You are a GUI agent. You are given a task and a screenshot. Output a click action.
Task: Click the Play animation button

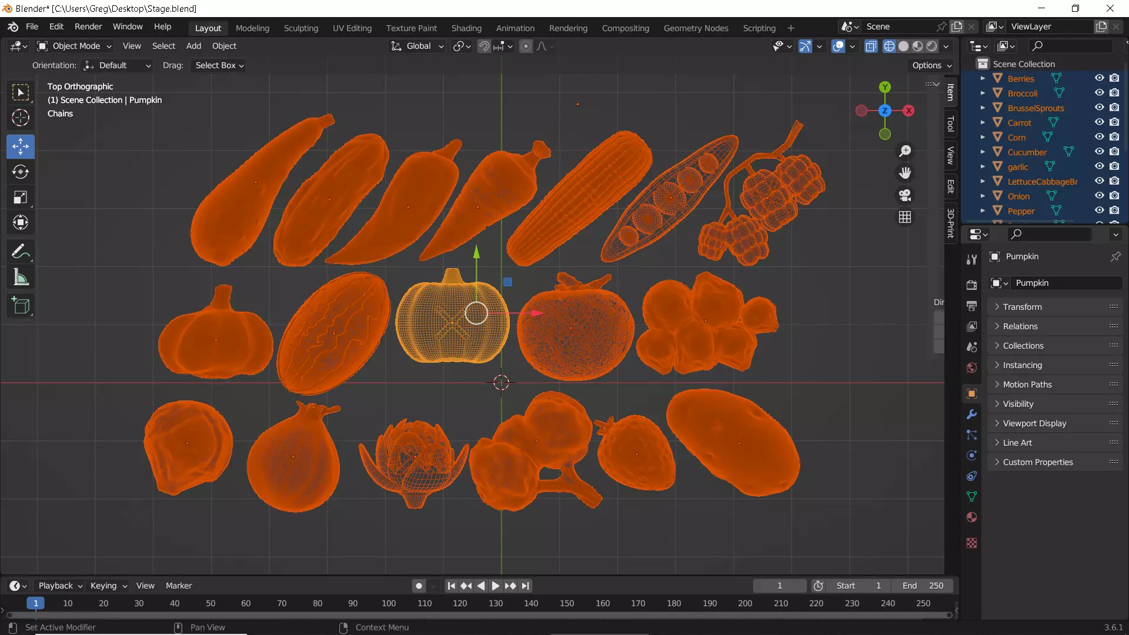pos(495,586)
